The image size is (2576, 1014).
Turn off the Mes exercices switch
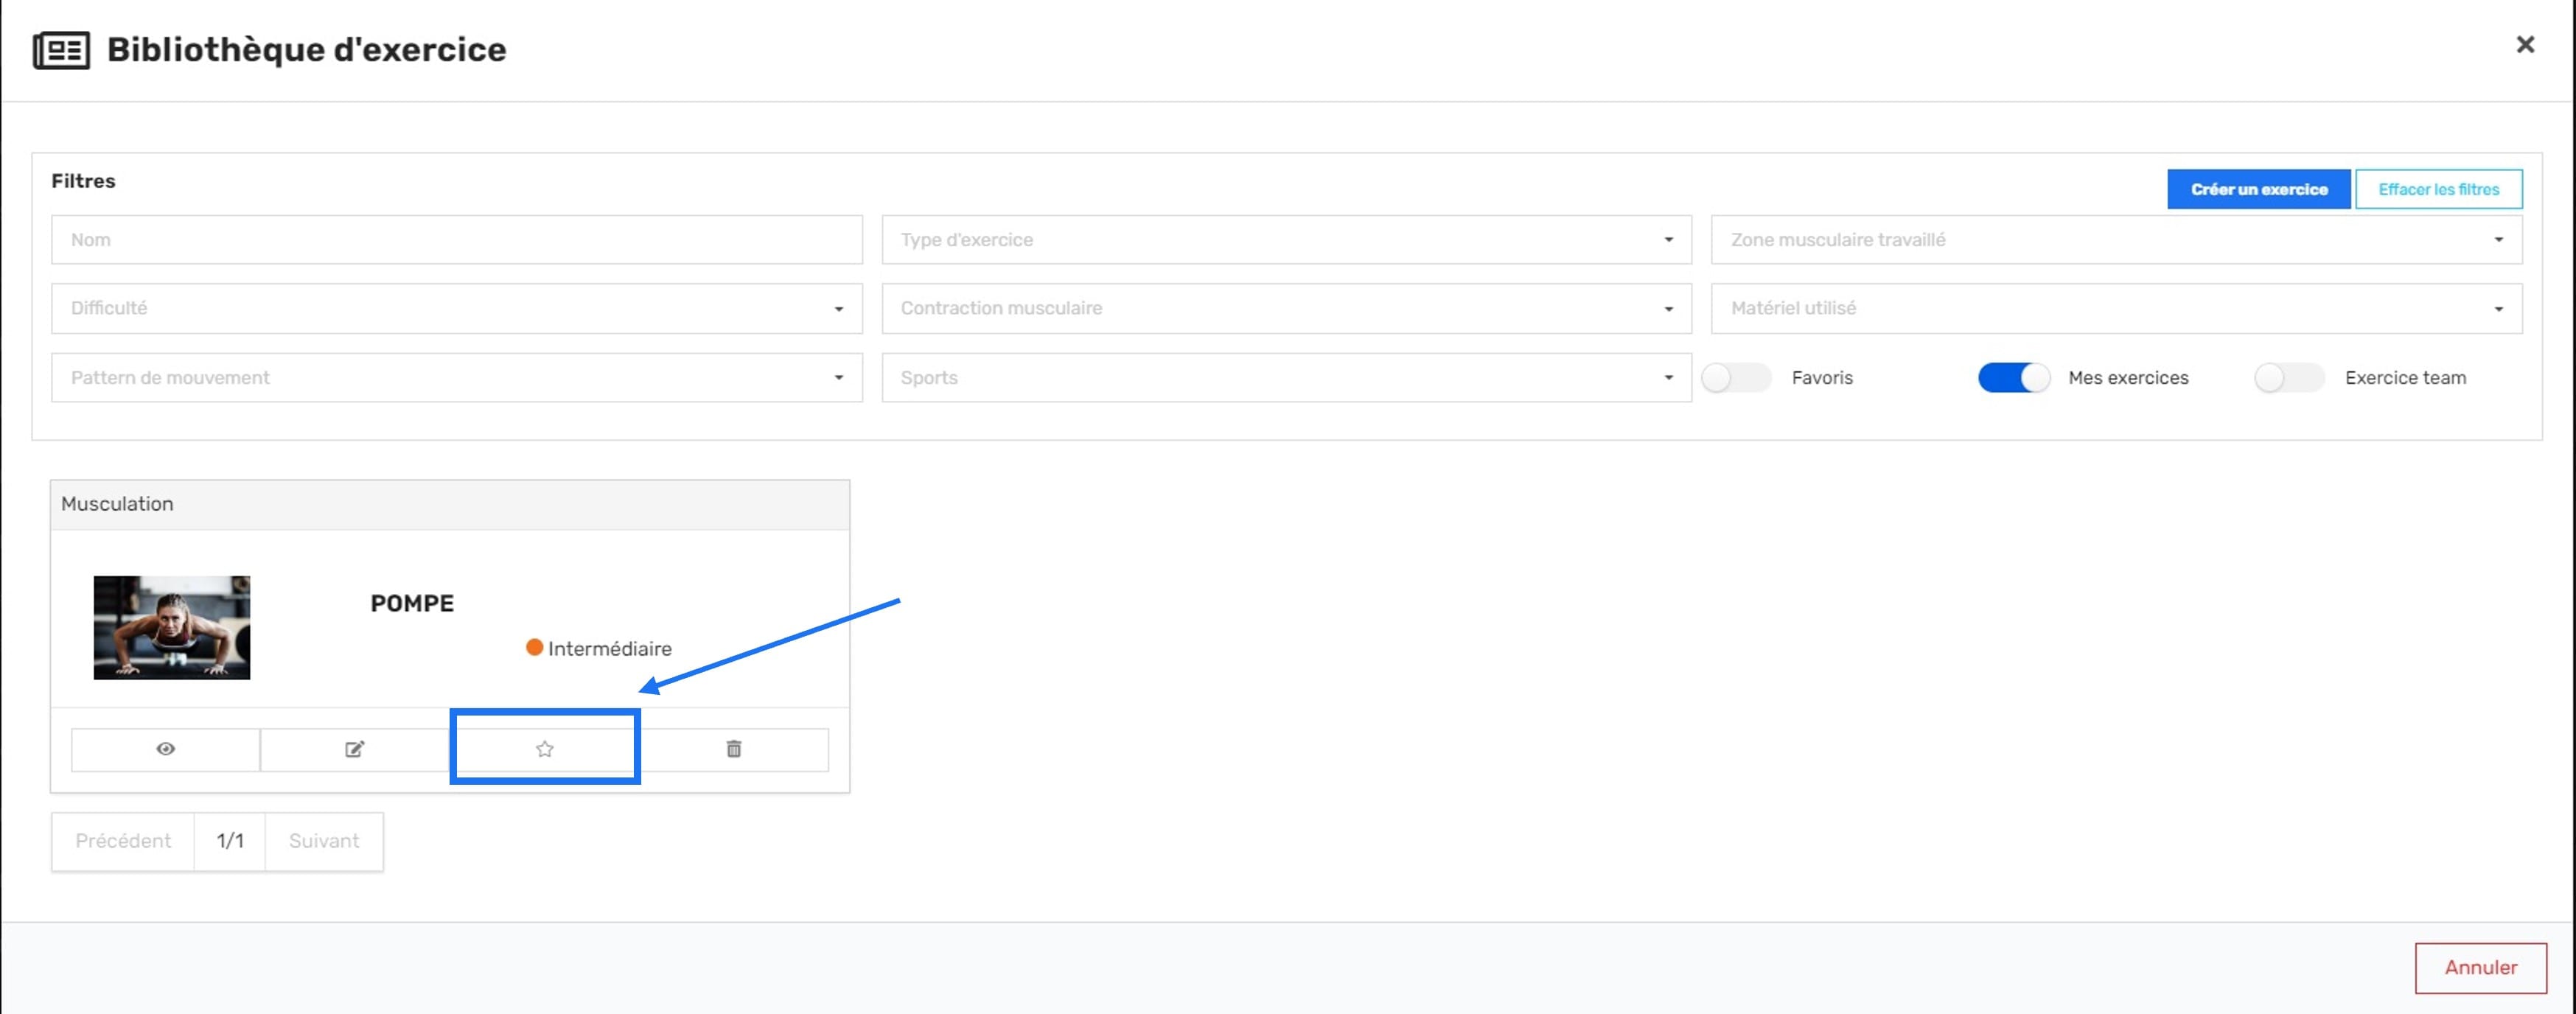point(2013,378)
